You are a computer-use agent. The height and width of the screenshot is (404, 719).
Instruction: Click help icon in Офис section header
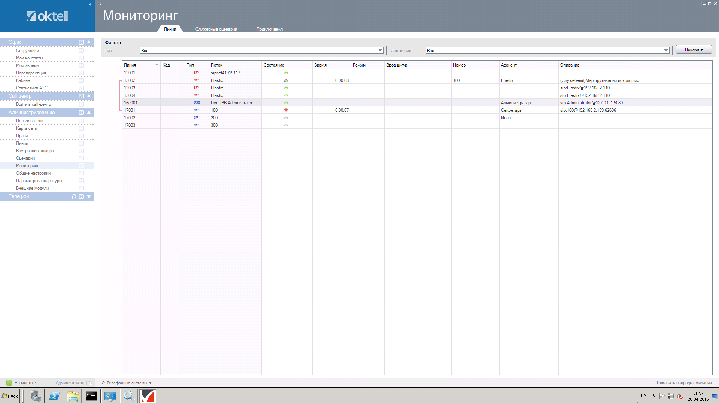click(x=81, y=42)
